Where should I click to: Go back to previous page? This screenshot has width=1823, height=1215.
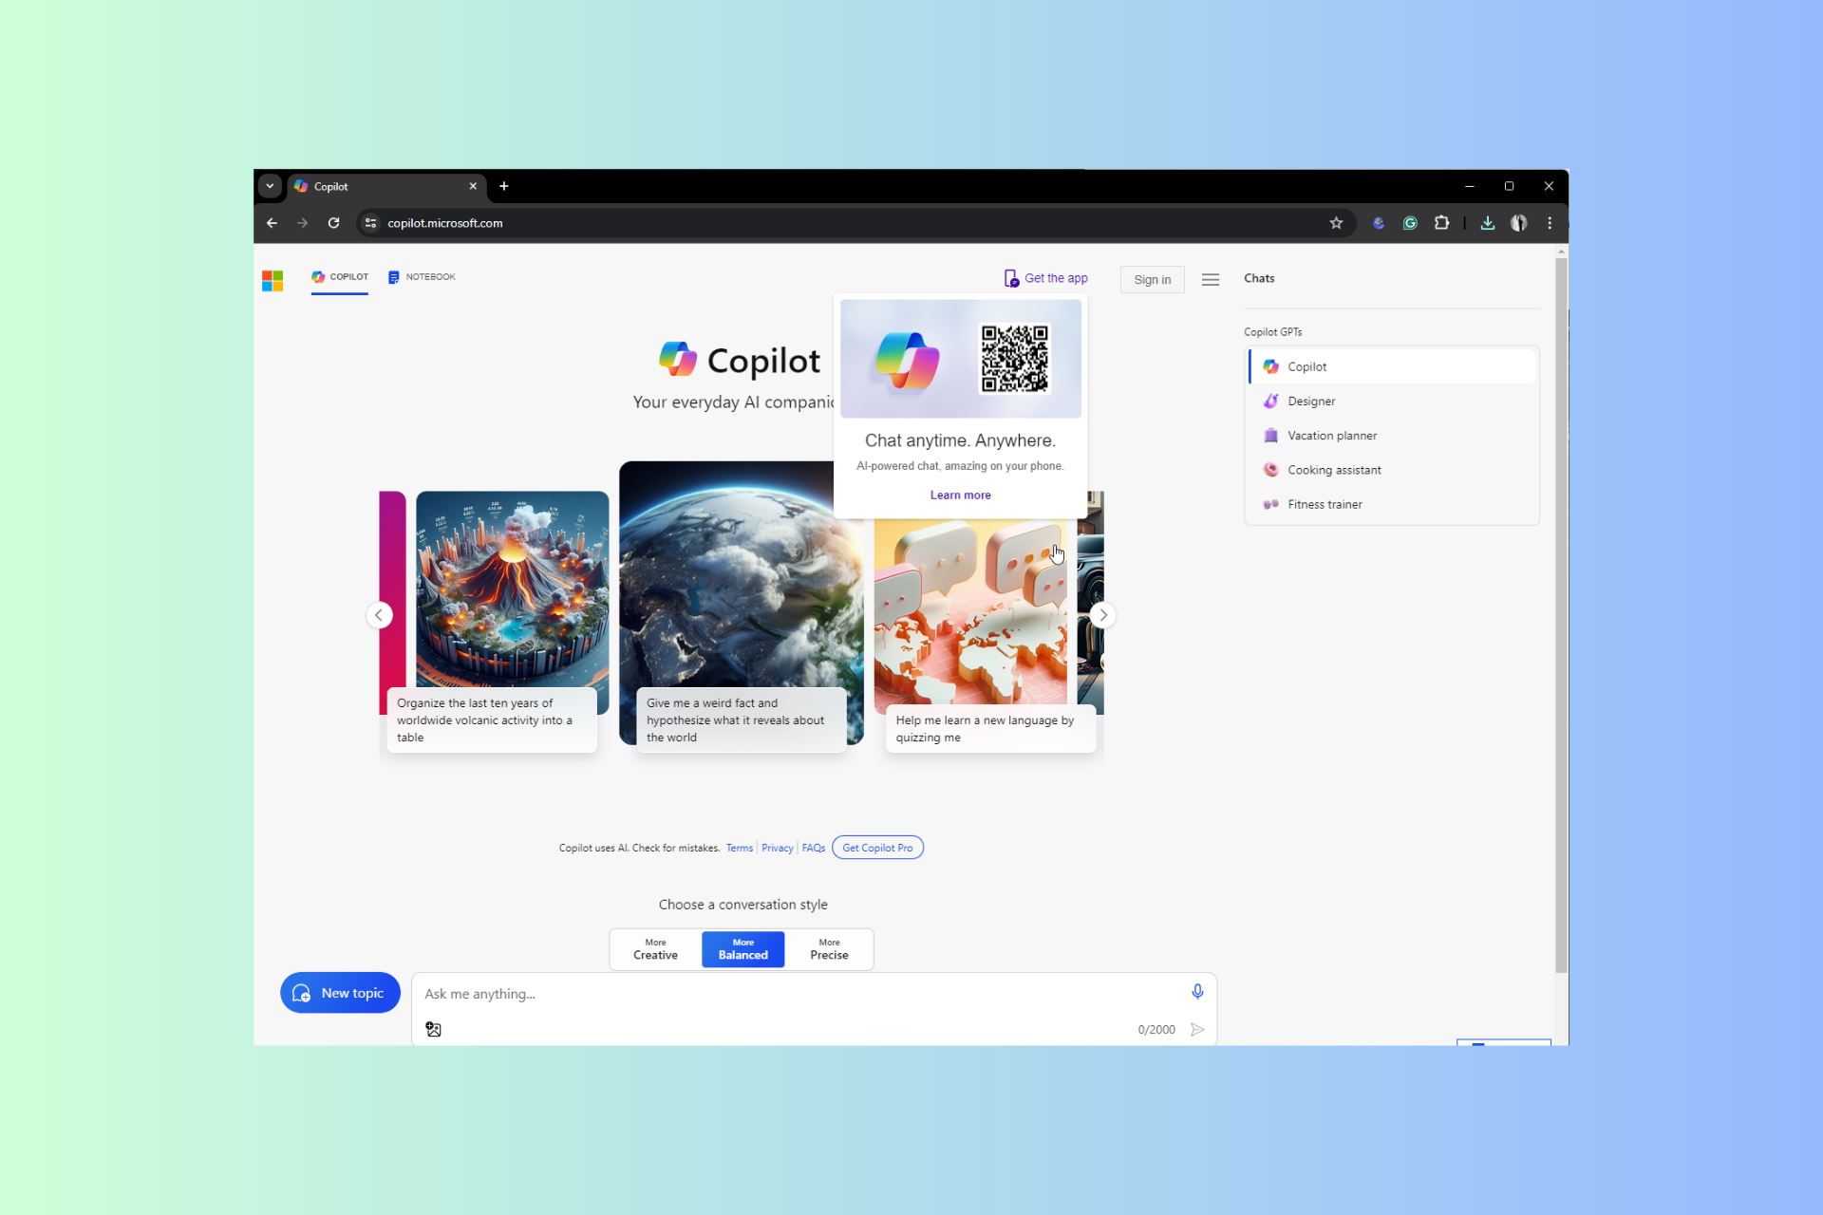(273, 223)
